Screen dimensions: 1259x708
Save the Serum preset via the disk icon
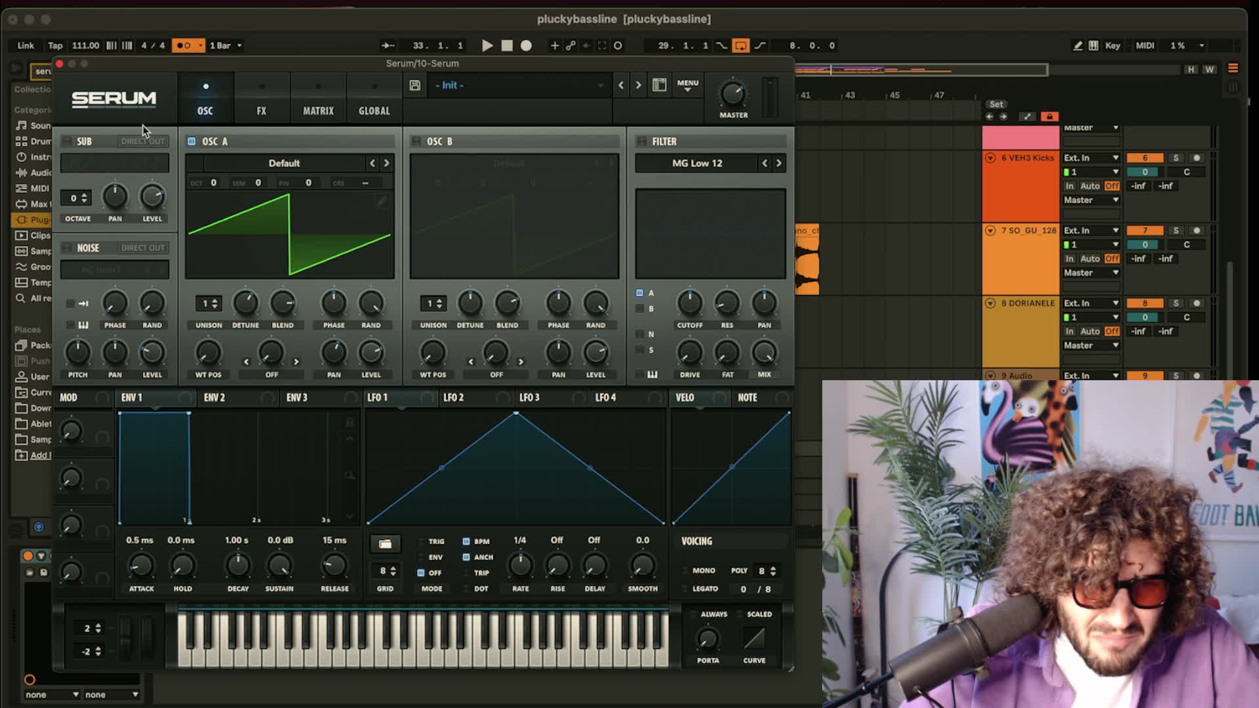pos(414,85)
